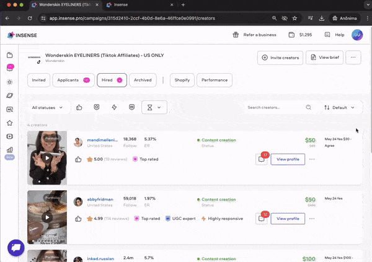Switch to the Insense browser tab
This screenshot has height=262, width=372.
click(140, 5)
